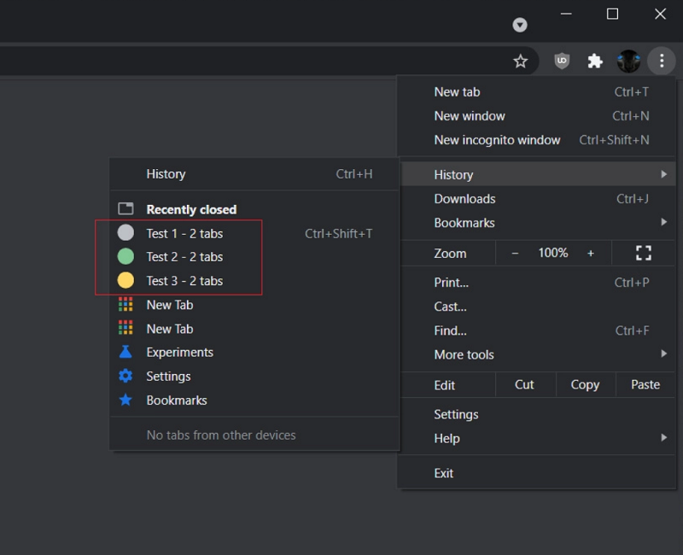683x555 pixels.
Task: Open Downloads from the menu
Action: (537, 199)
